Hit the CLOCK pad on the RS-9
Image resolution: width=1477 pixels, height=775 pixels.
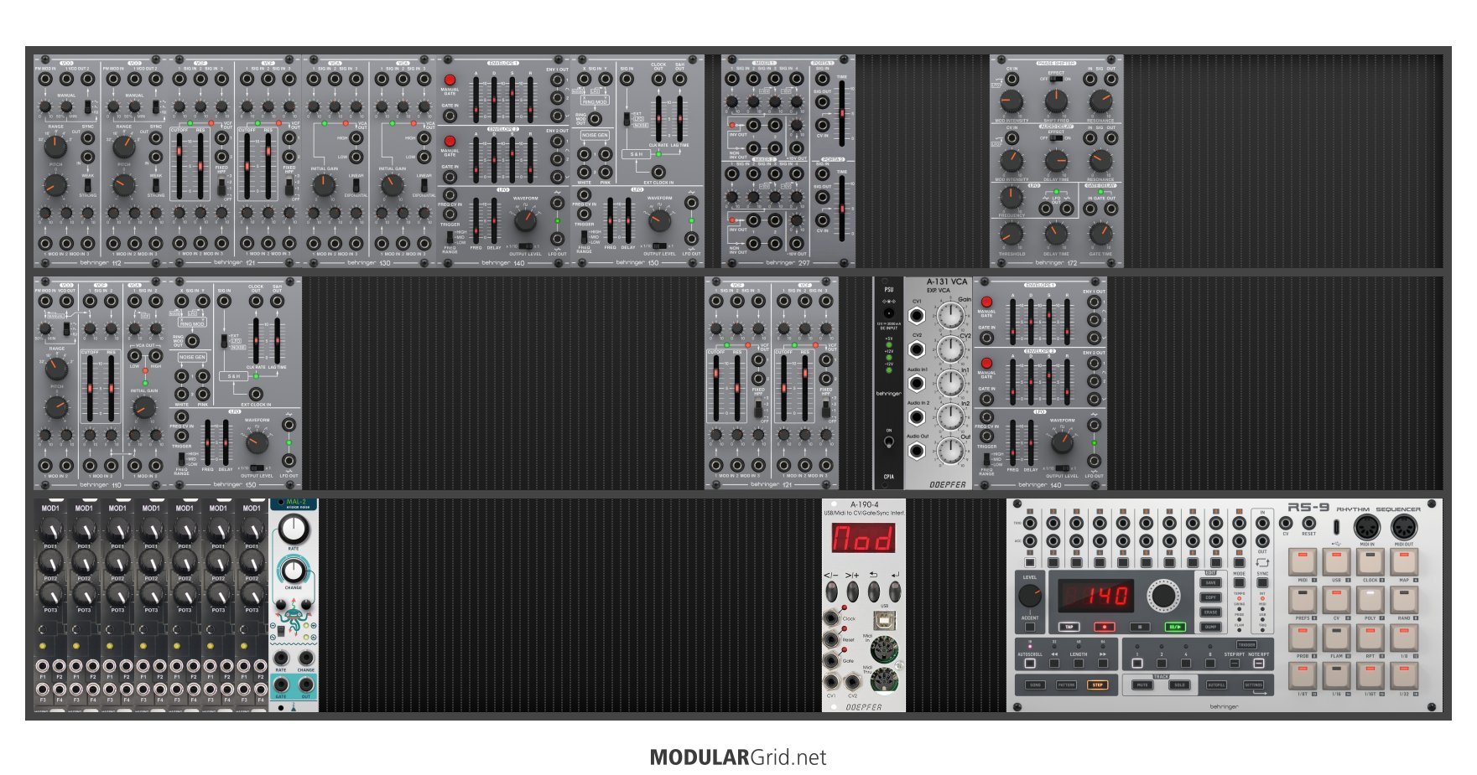pos(1370,562)
